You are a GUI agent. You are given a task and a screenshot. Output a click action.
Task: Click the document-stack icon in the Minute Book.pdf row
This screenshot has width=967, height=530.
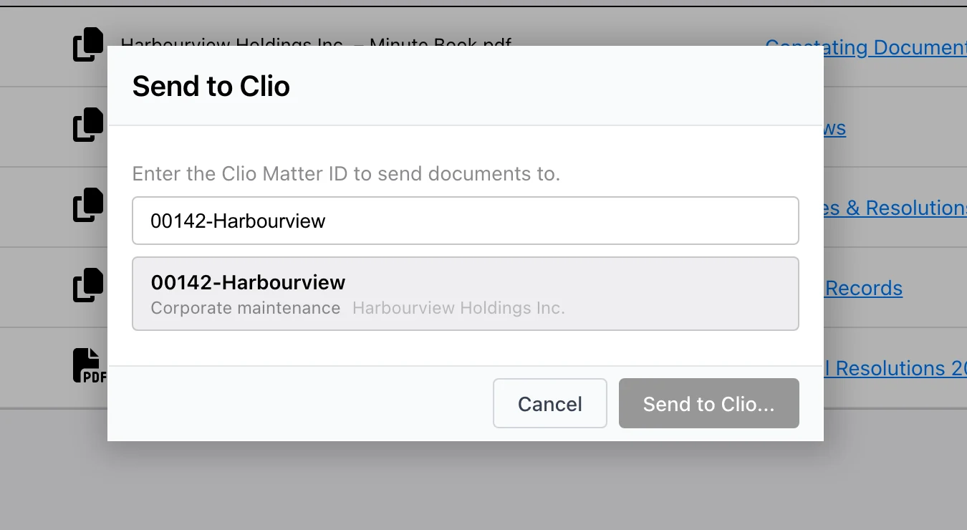click(89, 44)
